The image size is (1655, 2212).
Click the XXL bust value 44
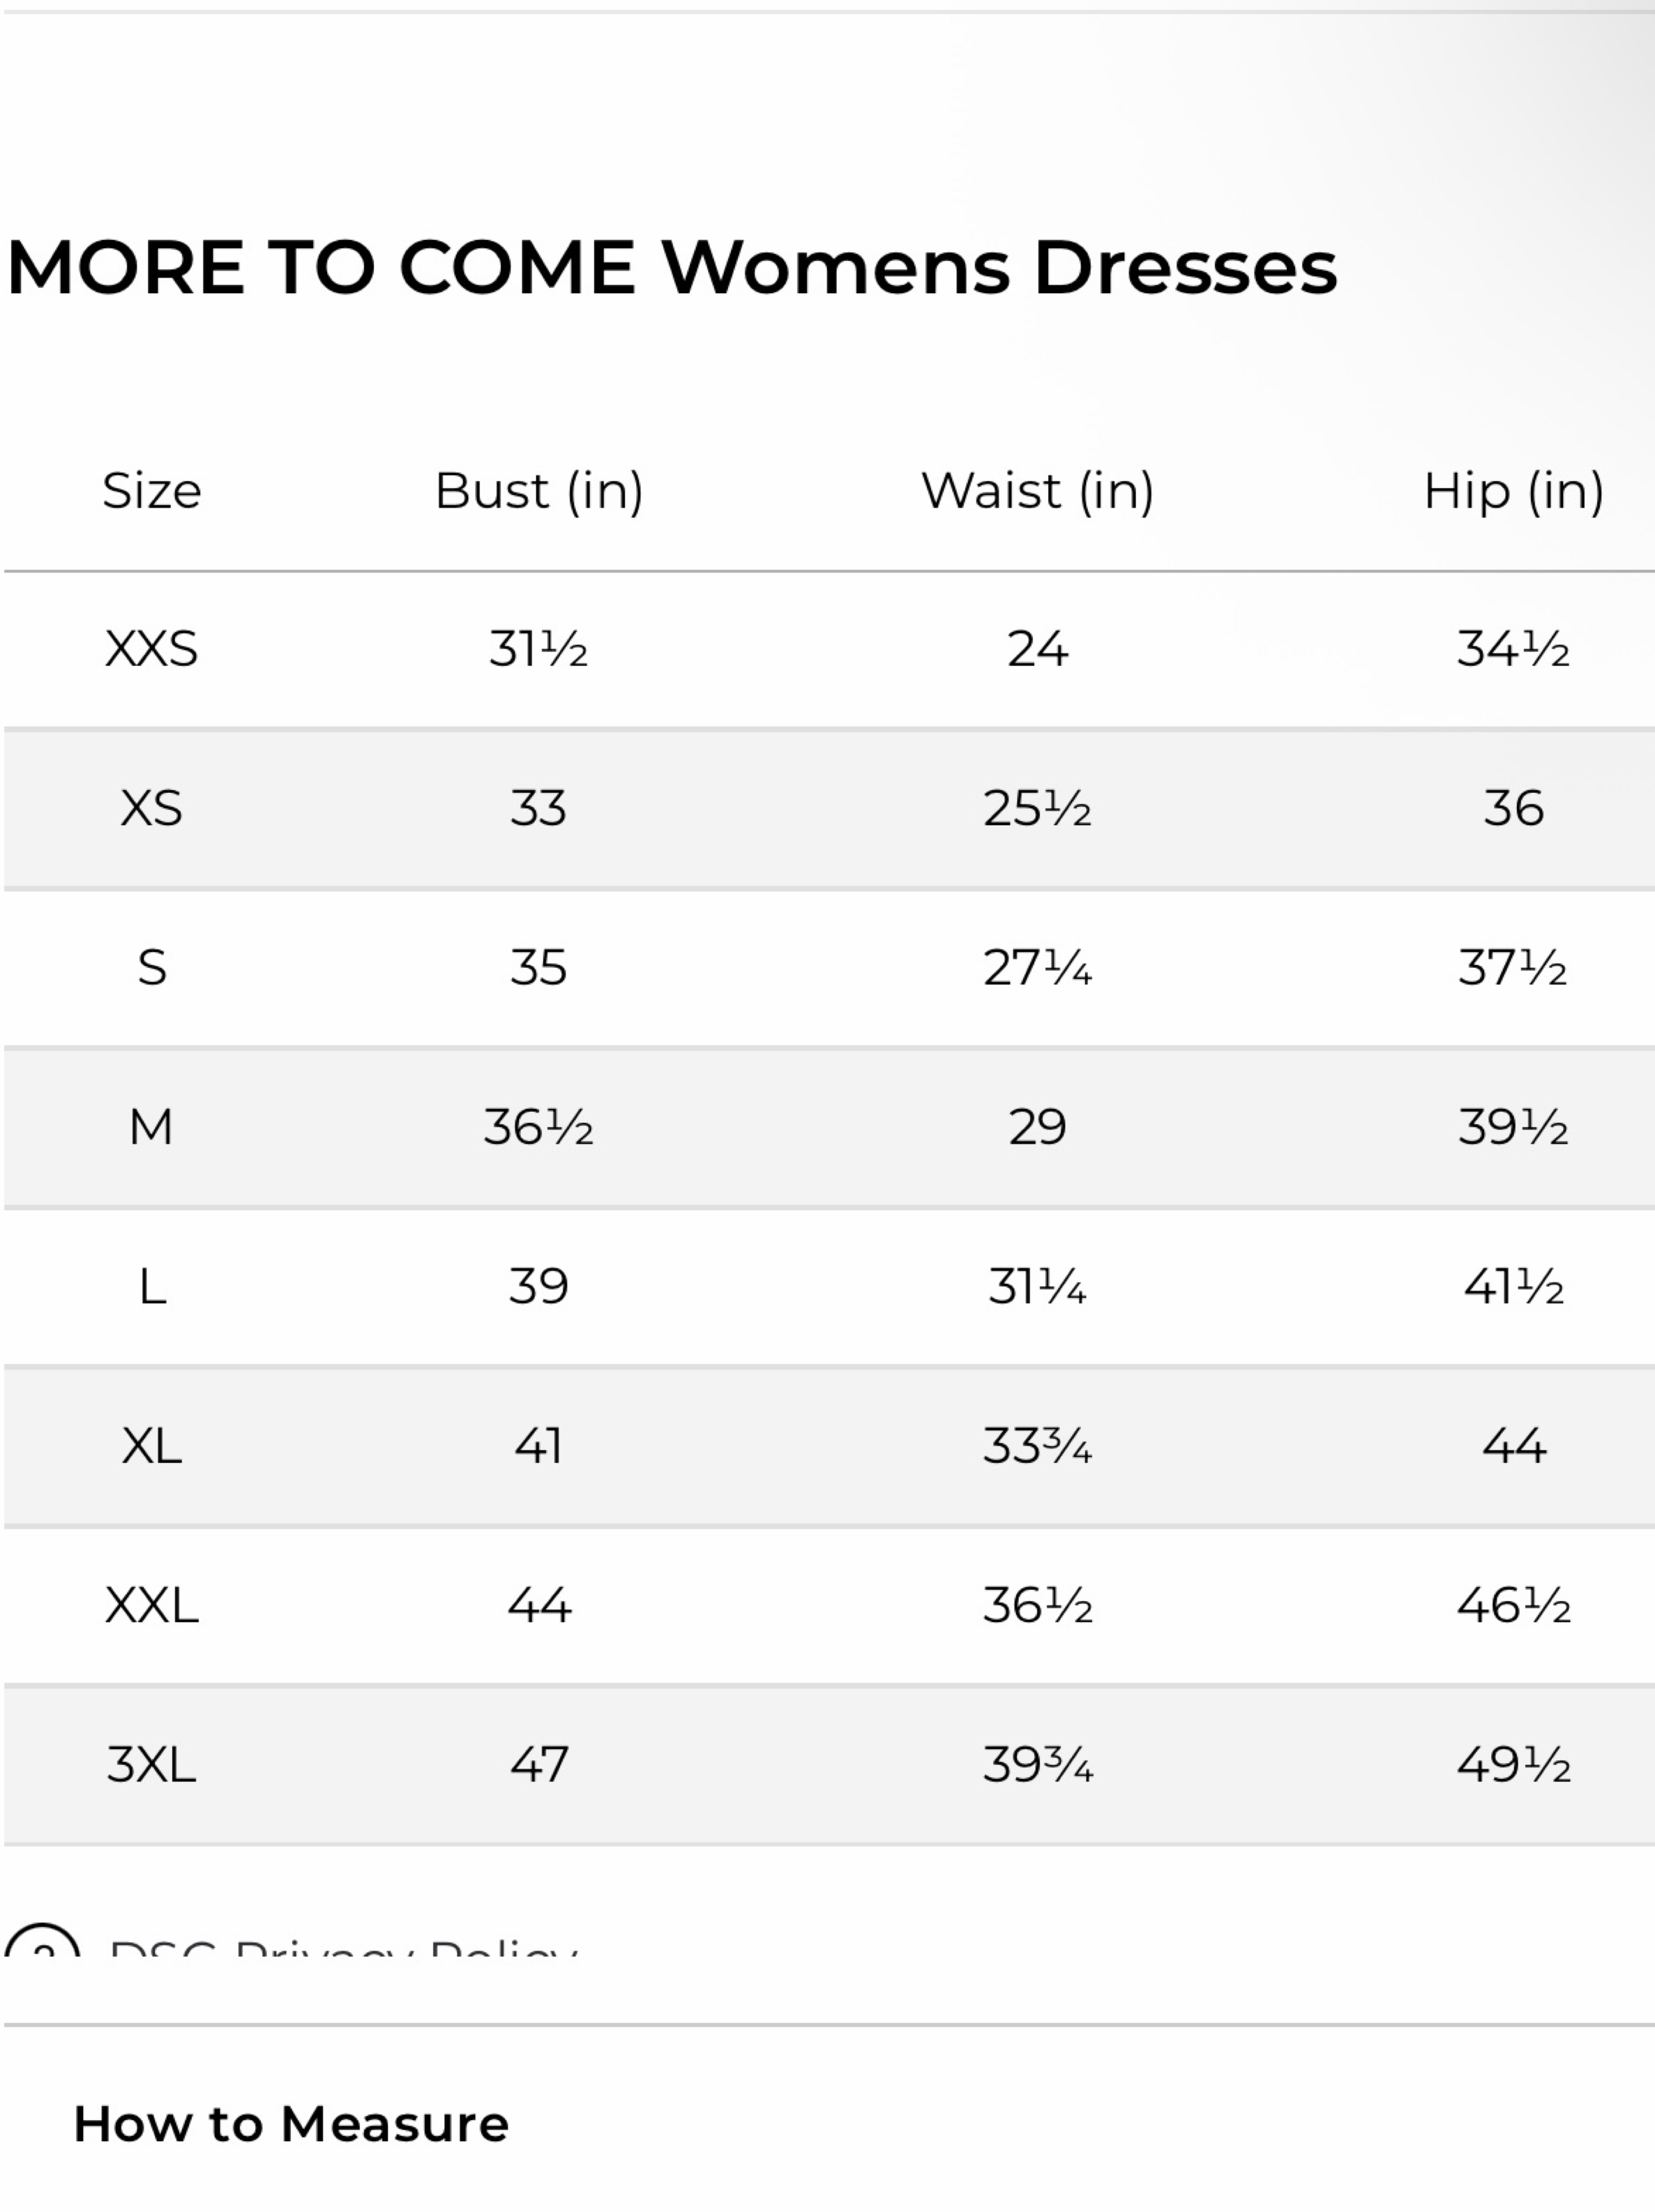pyautogui.click(x=539, y=1605)
